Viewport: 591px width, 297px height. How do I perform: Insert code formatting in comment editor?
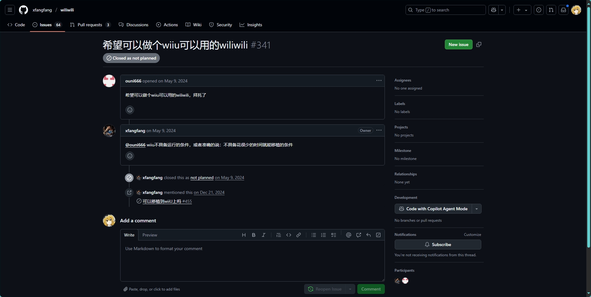[289, 235]
